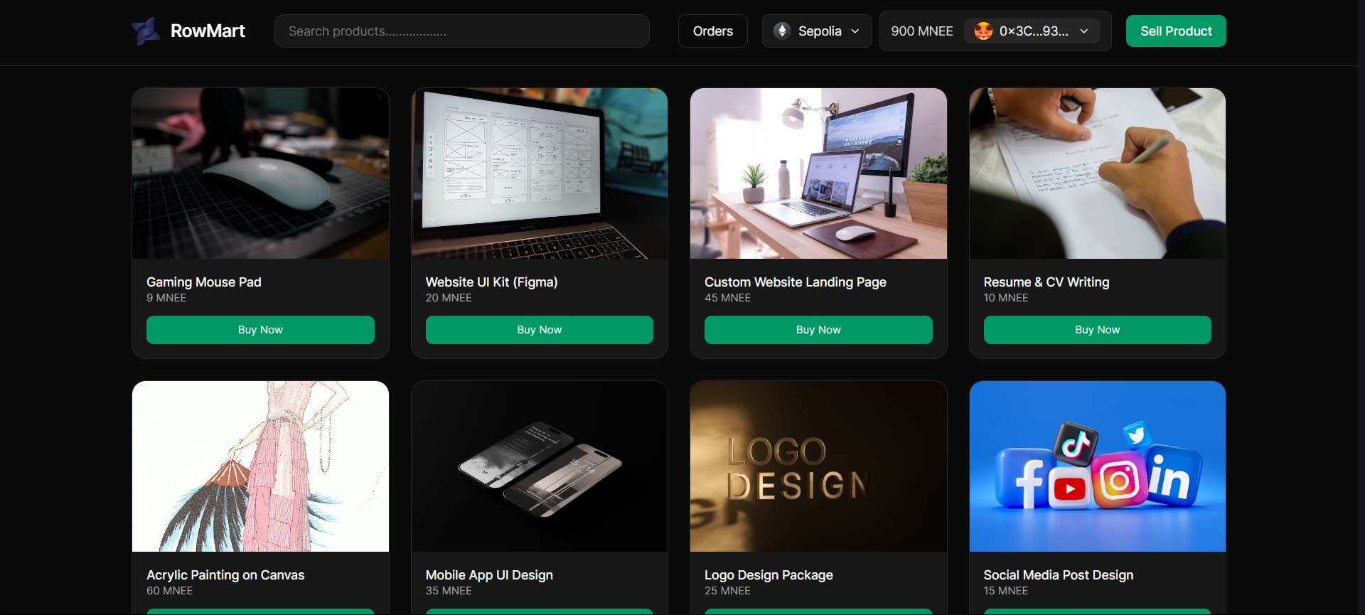Buy the Gaming Mouse Pad now

click(x=260, y=330)
